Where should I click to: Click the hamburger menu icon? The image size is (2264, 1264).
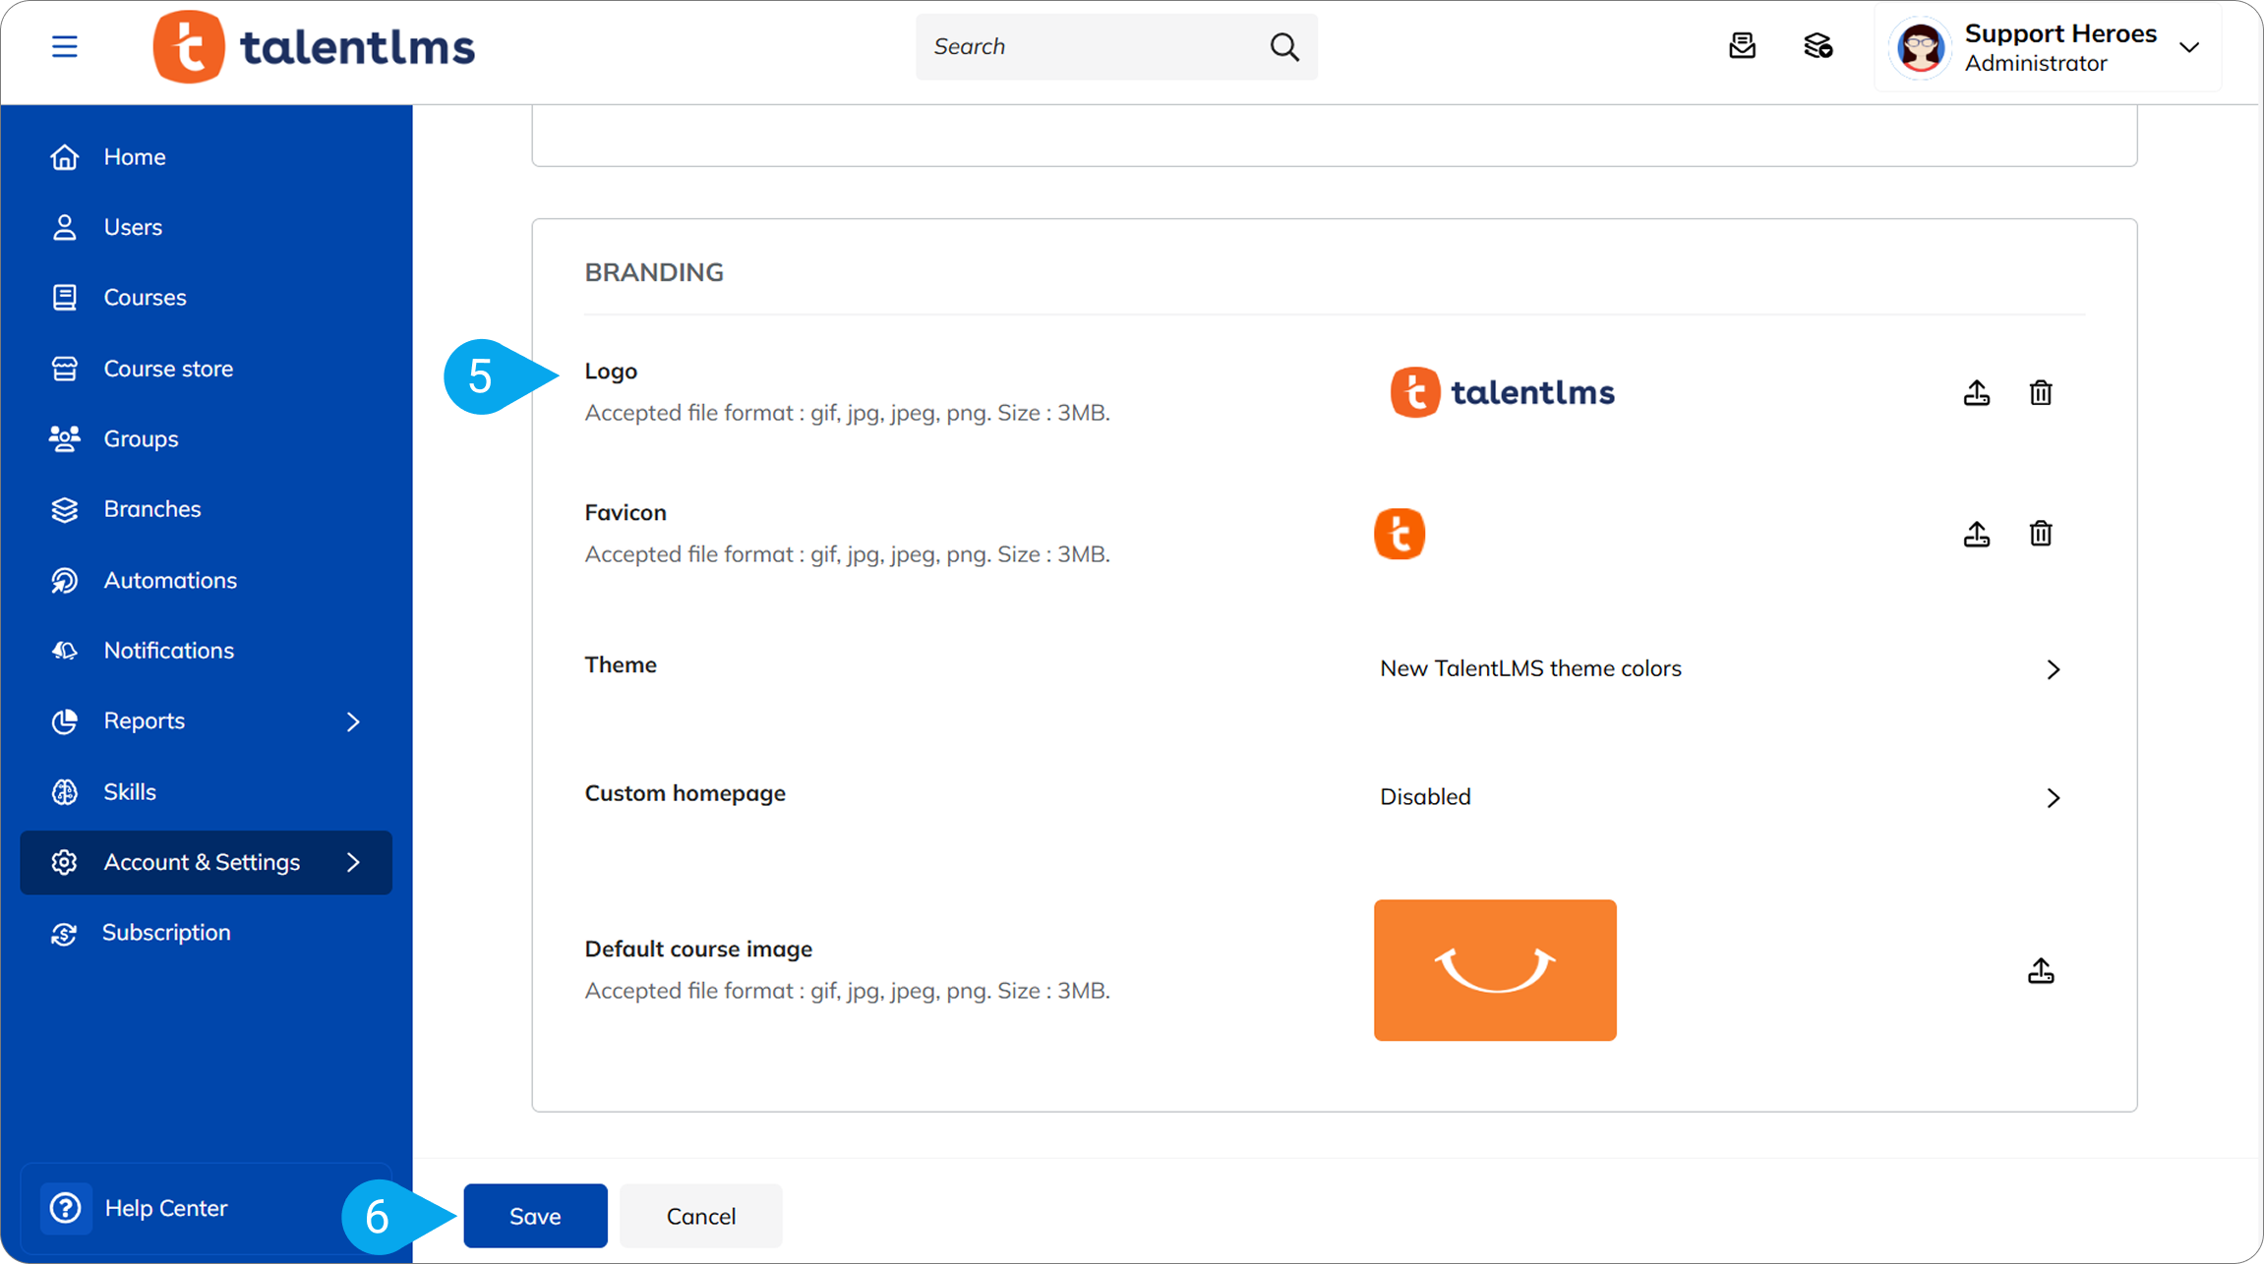pos(65,46)
